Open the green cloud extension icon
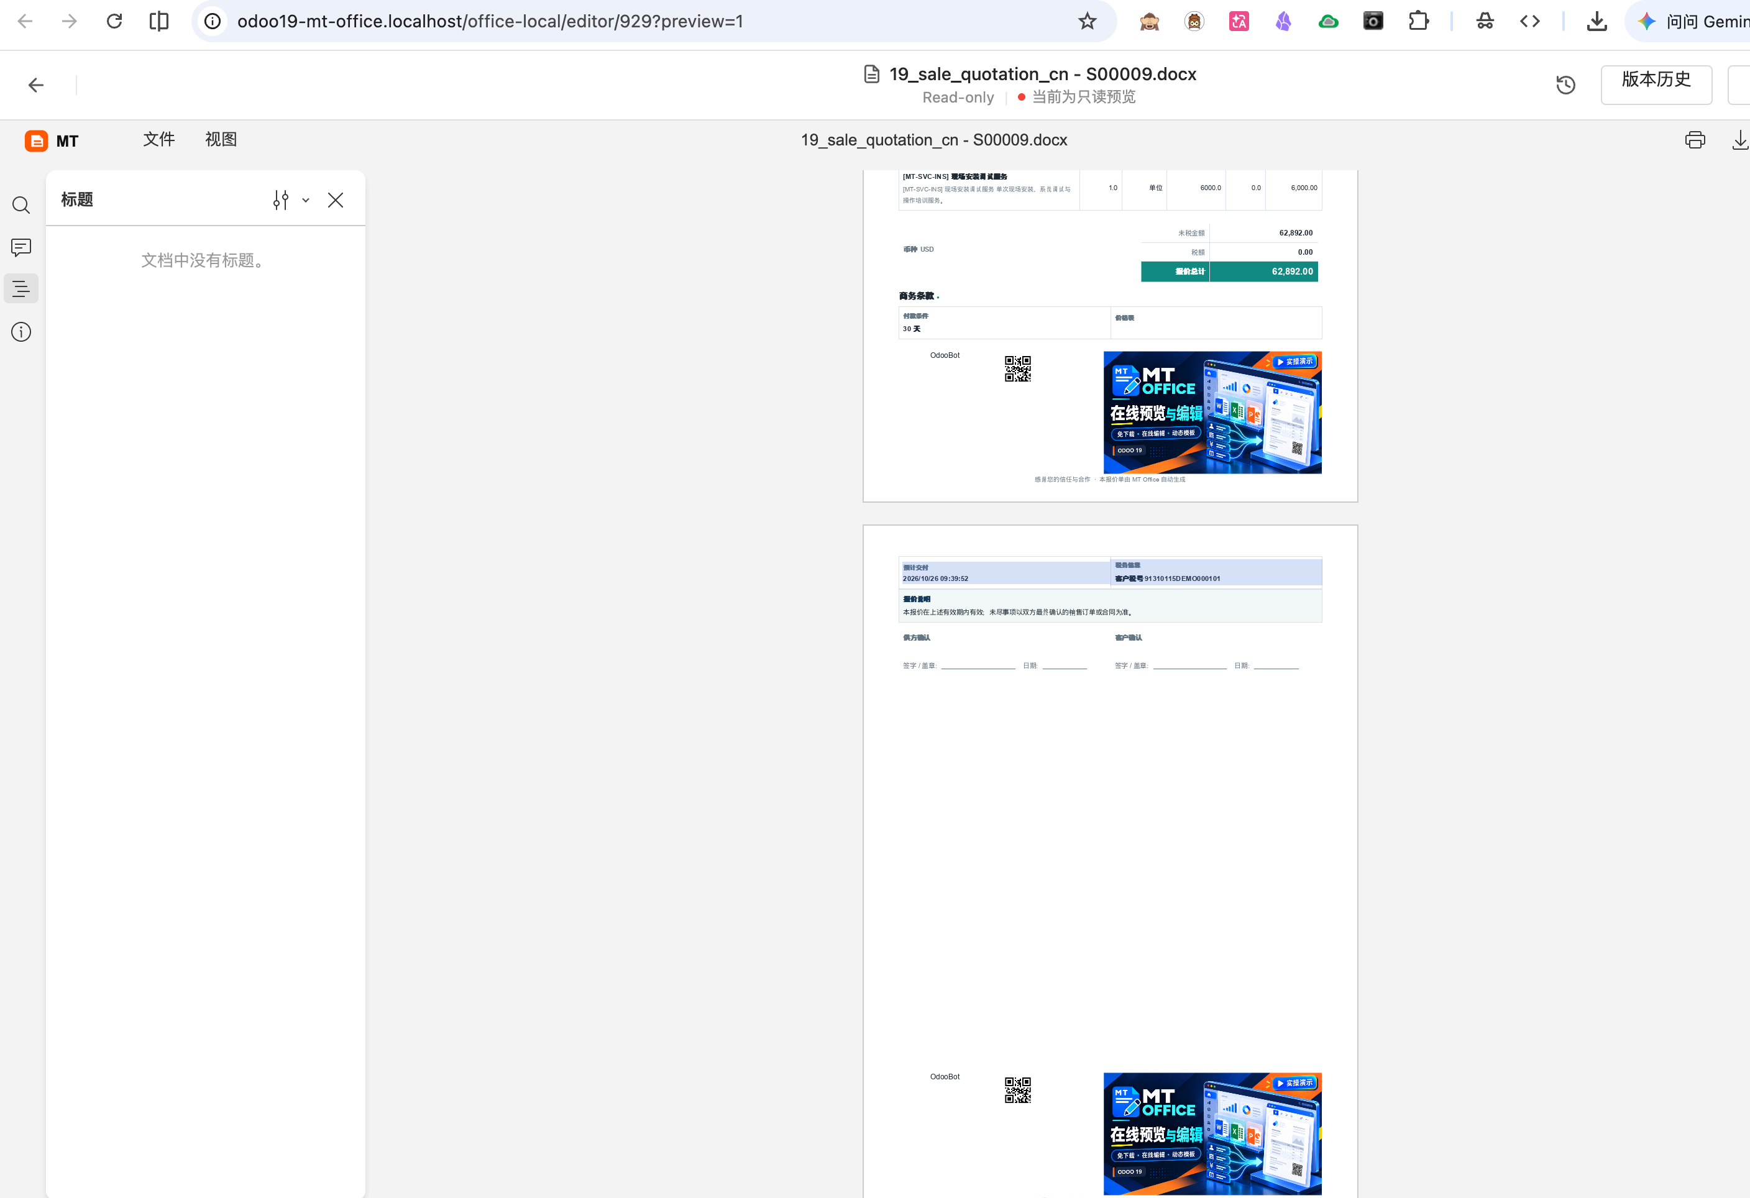Image resolution: width=1750 pixels, height=1198 pixels. 1328,21
